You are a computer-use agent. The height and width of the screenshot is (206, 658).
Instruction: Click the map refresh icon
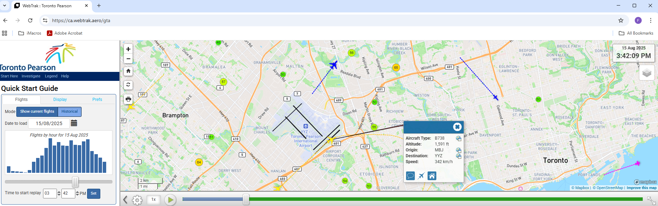[x=128, y=85]
